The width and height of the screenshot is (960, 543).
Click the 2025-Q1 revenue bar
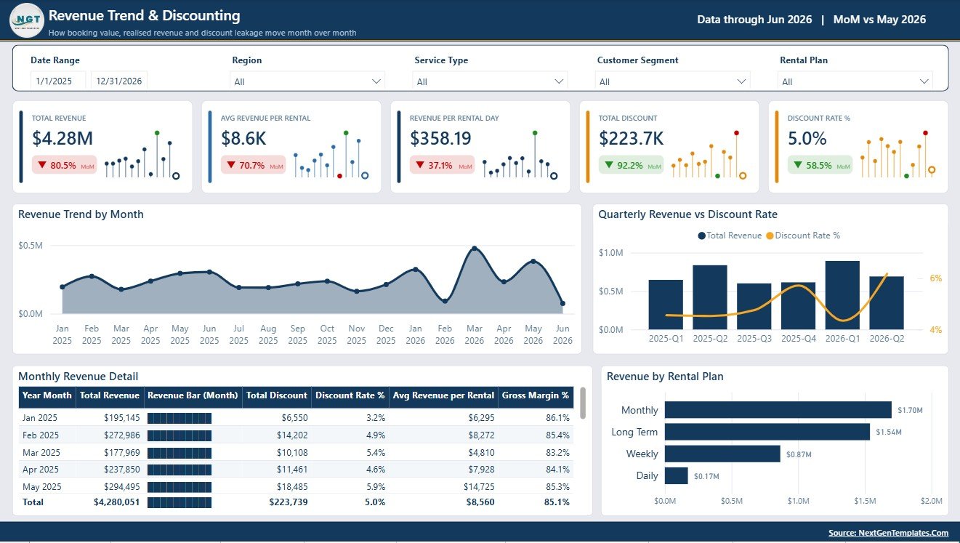tap(666, 305)
